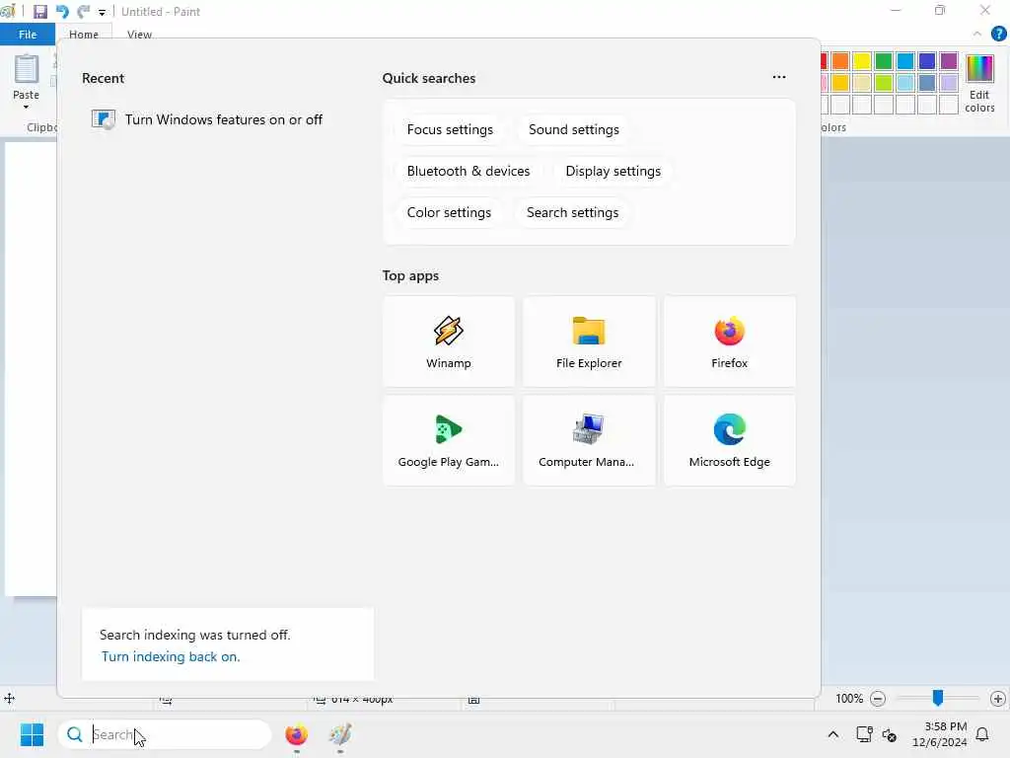
Task: Pick the green color swatch in Paint
Action: (884, 61)
